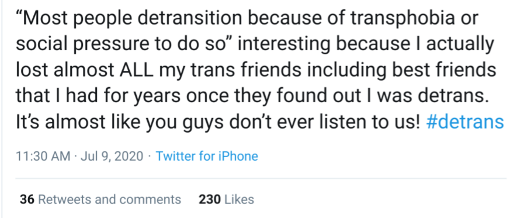Select the Jul 9, 2020 date
This screenshot has height=218, width=510.
pyautogui.click(x=112, y=157)
